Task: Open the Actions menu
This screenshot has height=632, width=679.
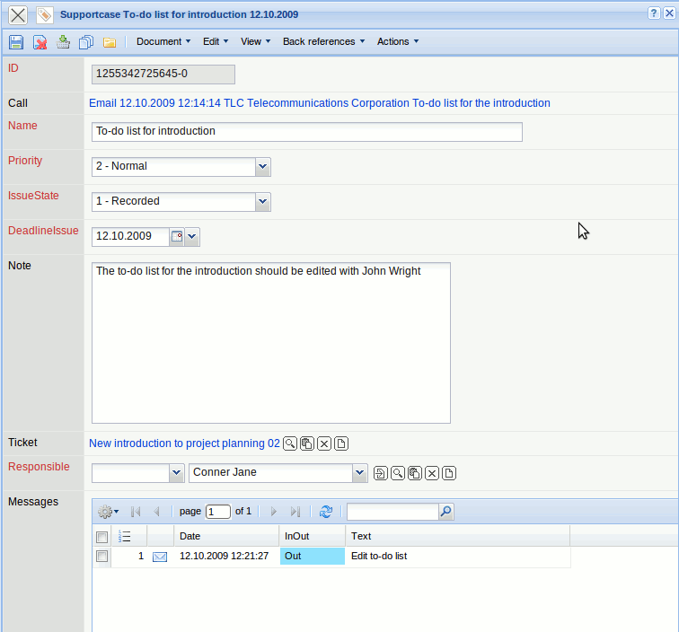Action: (x=397, y=41)
